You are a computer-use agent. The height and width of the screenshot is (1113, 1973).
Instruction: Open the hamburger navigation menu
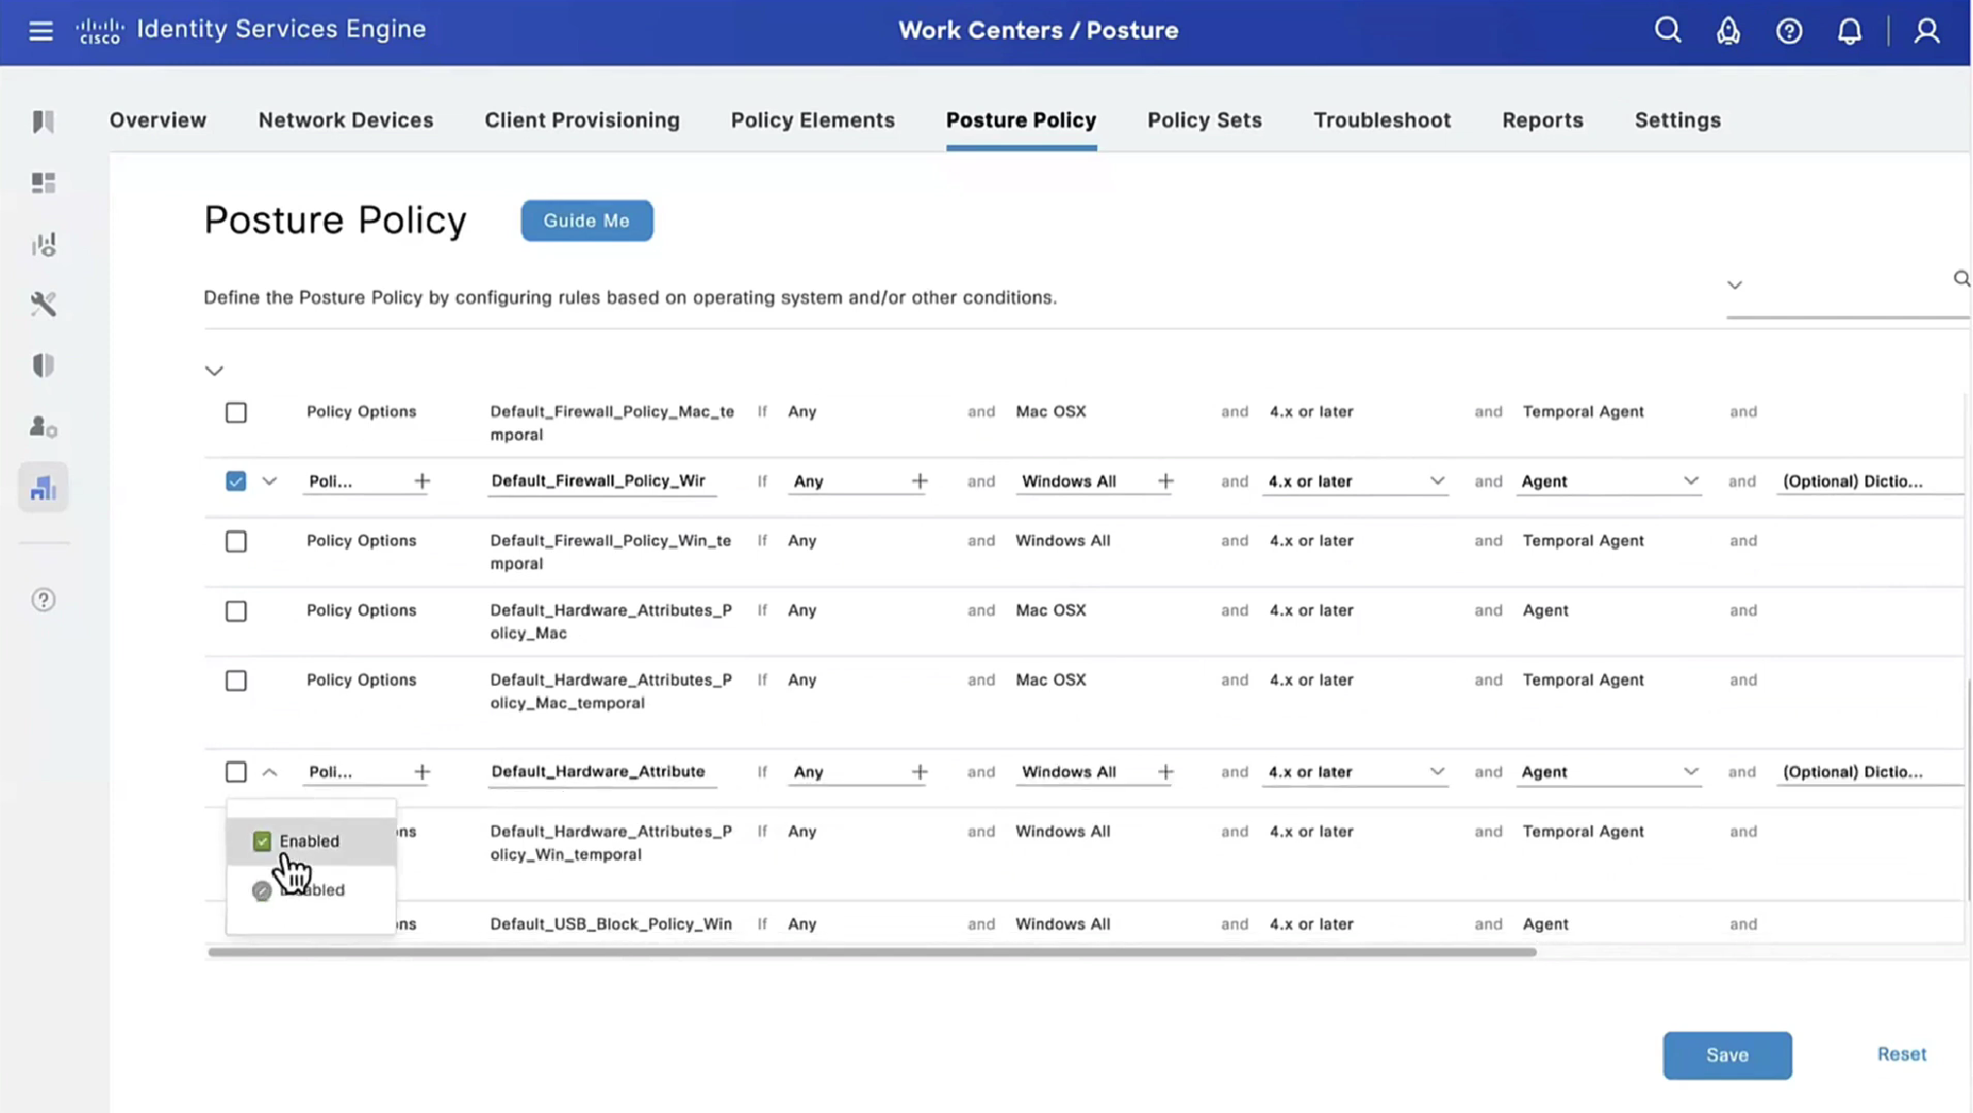(x=41, y=31)
